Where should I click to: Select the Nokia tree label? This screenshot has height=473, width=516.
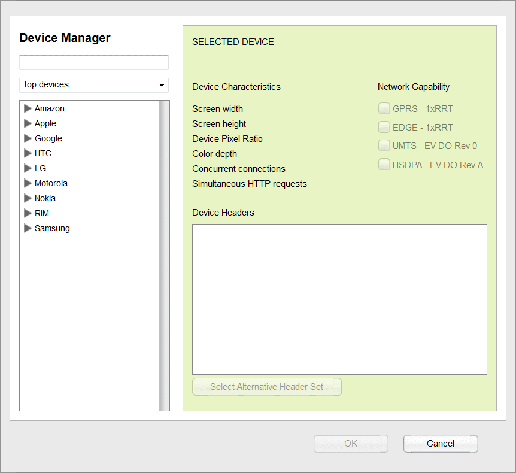click(45, 199)
